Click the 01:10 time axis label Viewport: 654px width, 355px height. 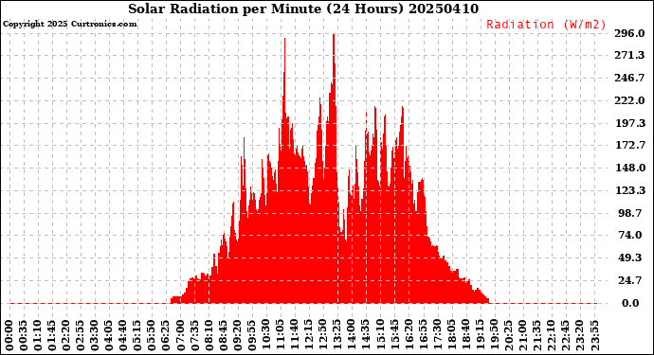click(38, 336)
